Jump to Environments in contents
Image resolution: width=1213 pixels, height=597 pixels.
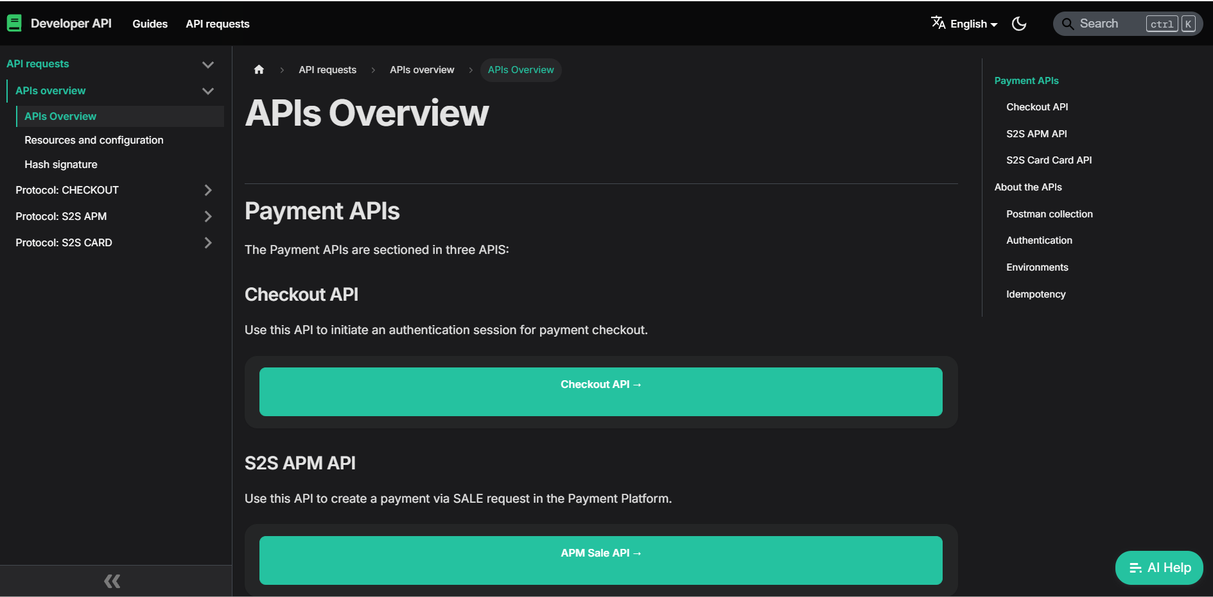coord(1037,267)
